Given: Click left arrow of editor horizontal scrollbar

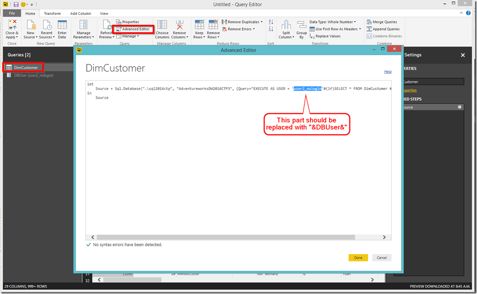Looking at the screenshot, I should click(93, 237).
